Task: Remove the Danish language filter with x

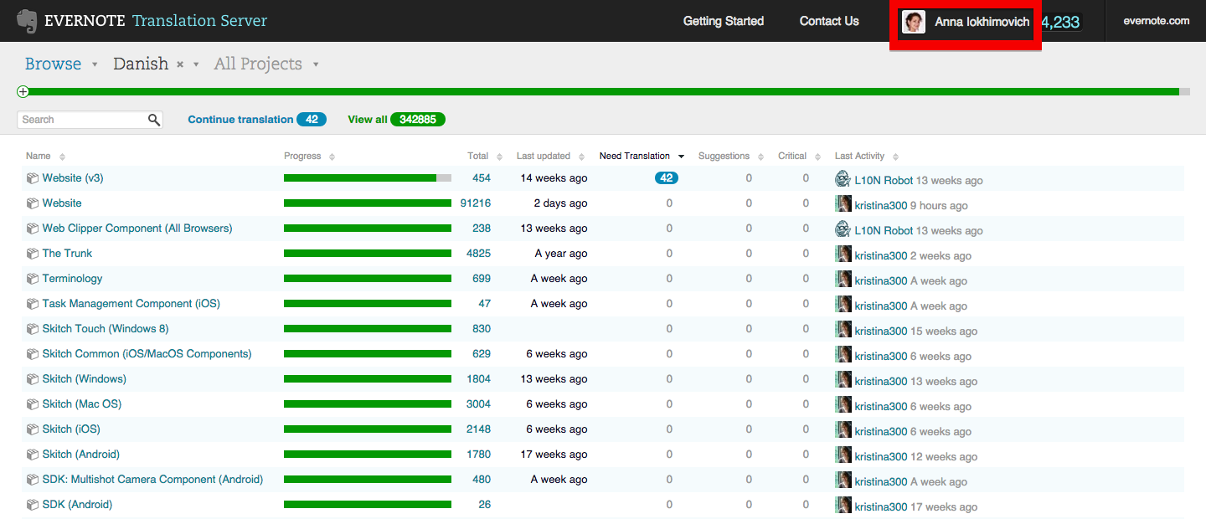Action: click(x=180, y=64)
